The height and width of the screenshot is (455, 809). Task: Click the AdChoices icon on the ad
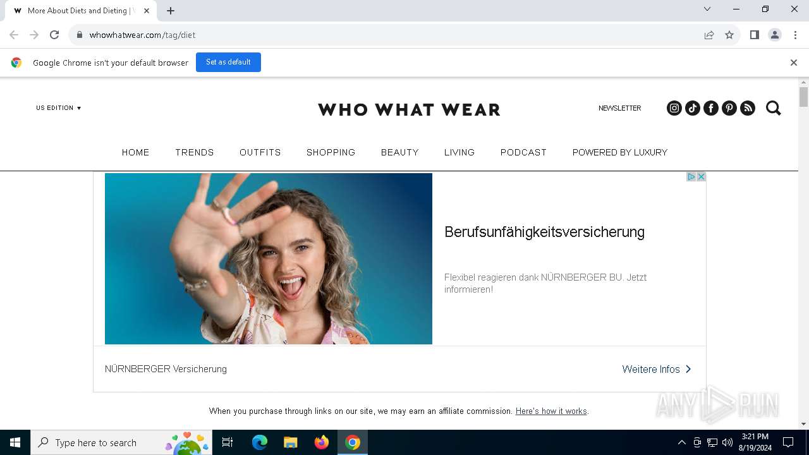[x=691, y=177]
